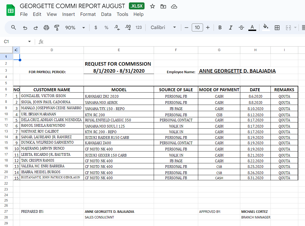This screenshot has width=305, height=226.
Task: Select column G header
Action: pos(219,50)
